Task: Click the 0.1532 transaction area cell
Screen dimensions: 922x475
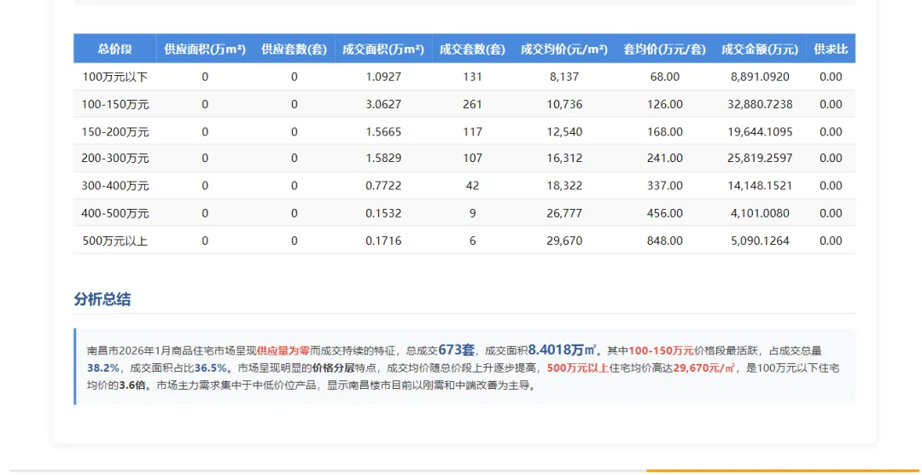Action: (x=383, y=213)
